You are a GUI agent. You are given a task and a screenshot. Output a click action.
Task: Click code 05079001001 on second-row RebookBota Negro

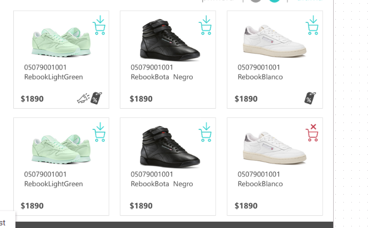tap(152, 174)
